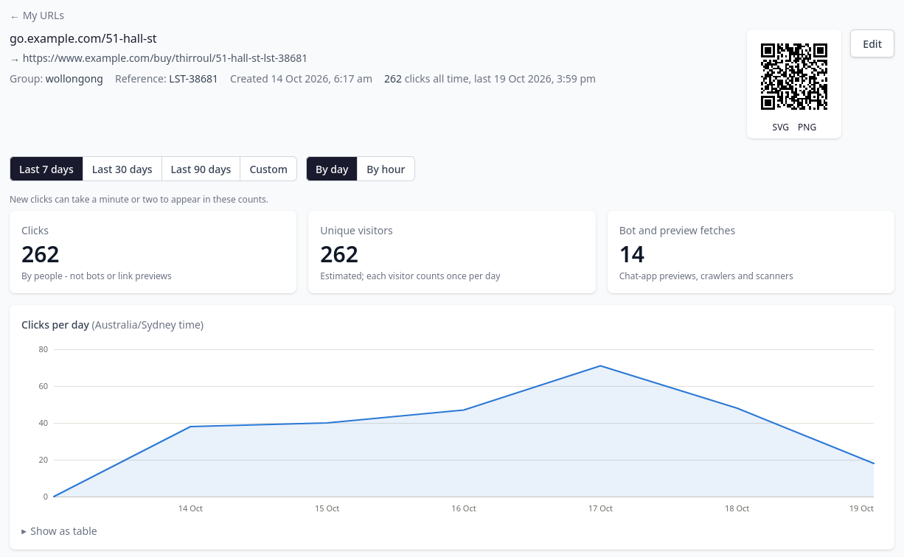Click the reference LST-38681
The height and width of the screenshot is (557, 904).
(x=193, y=79)
